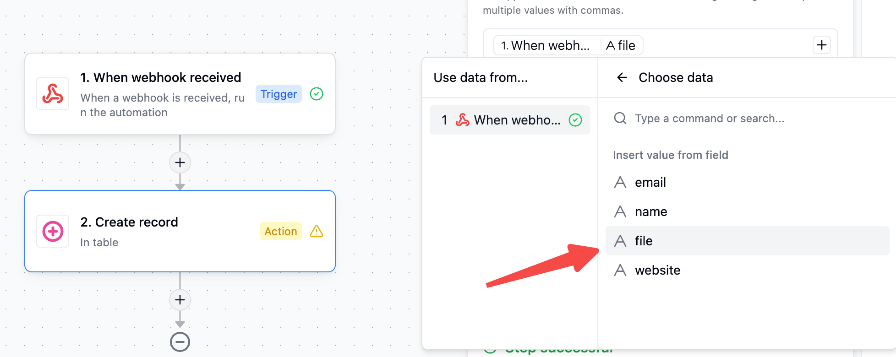Viewport: 896px width, 357px height.
Task: Select the name field
Action: pos(650,211)
